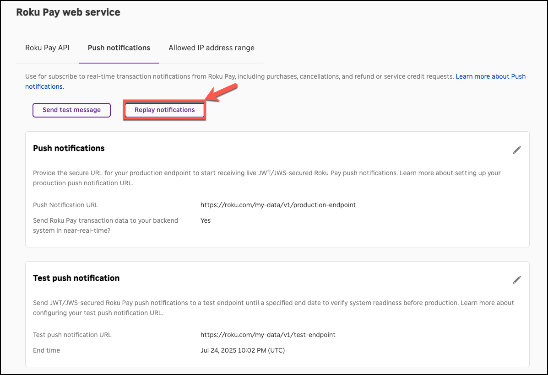Click the Yes value for transaction data setting
Screen dimensions: 548x375
tap(205, 220)
